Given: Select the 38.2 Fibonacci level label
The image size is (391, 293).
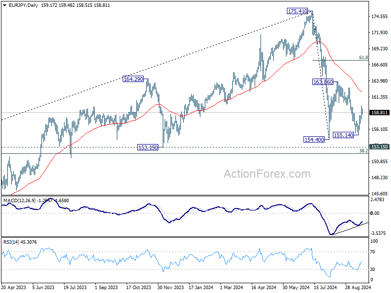Looking at the screenshot, I should coord(363,150).
